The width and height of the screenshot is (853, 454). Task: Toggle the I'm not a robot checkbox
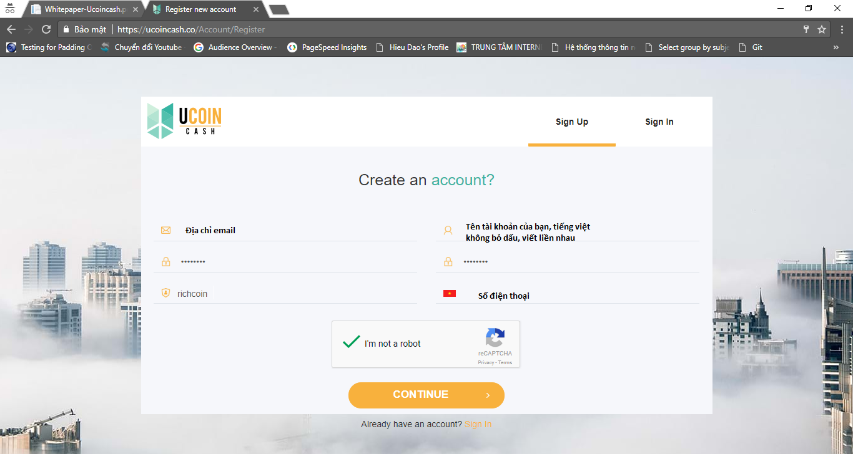[x=352, y=342]
